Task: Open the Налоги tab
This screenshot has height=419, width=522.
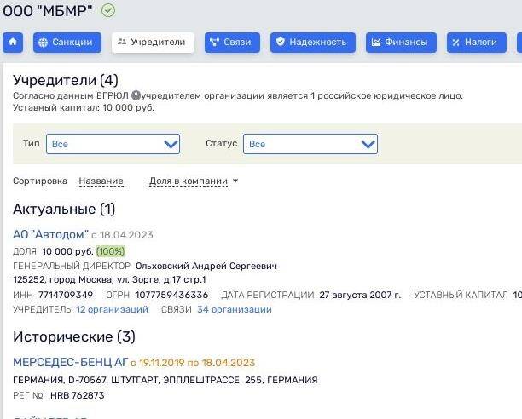Action: (x=474, y=42)
